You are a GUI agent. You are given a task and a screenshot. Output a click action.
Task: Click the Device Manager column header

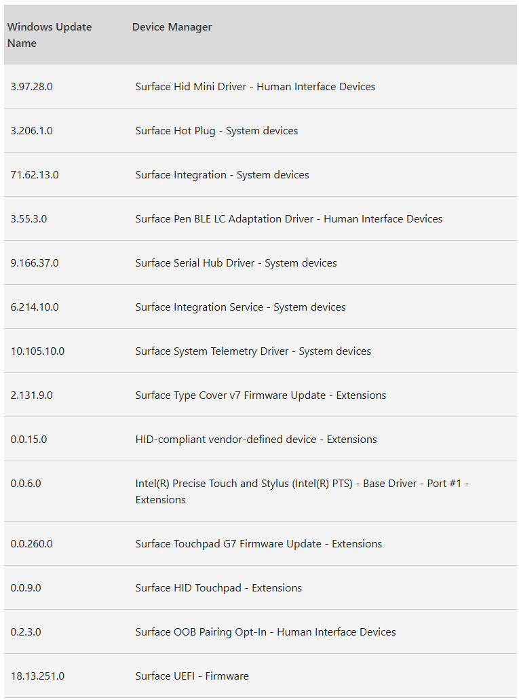pyautogui.click(x=172, y=26)
